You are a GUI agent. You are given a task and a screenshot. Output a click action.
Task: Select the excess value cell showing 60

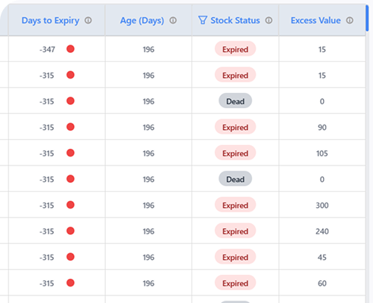(x=322, y=283)
